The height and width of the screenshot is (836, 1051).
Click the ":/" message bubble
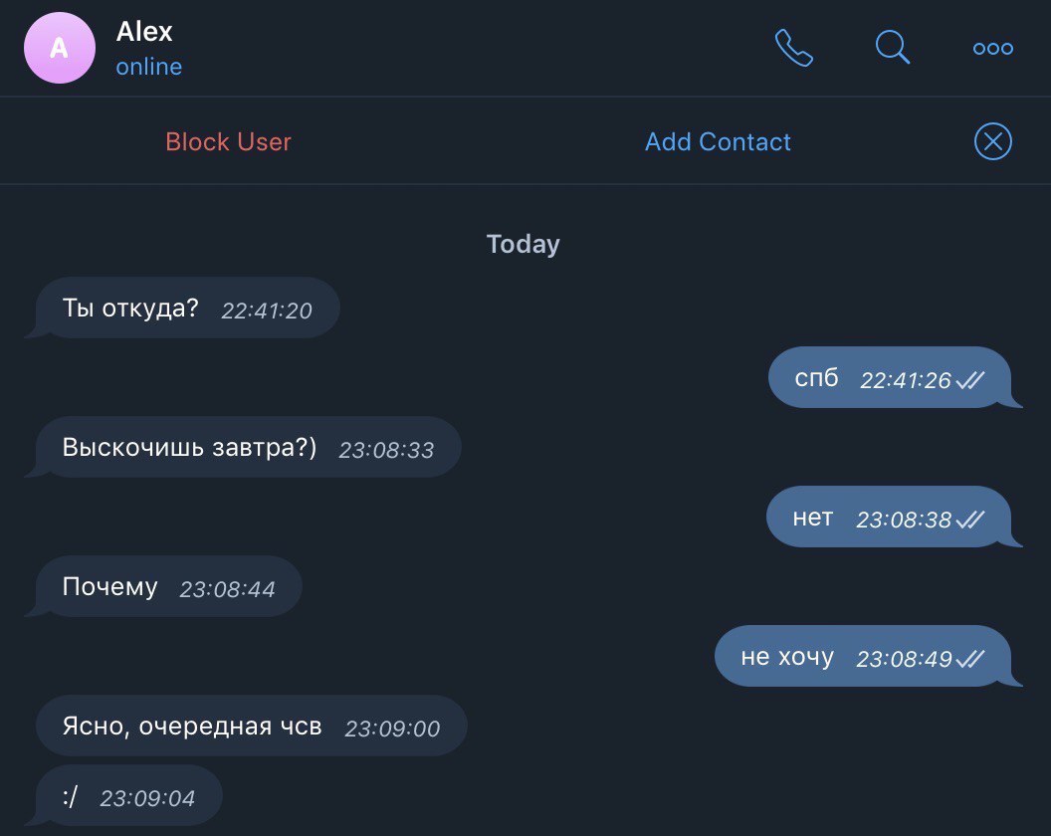click(70, 796)
